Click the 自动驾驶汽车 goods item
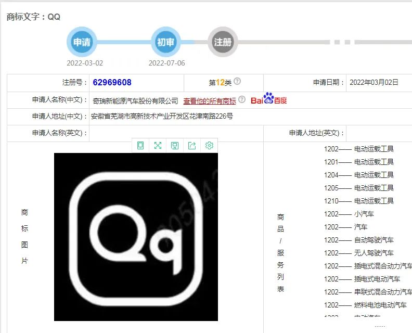This screenshot has height=333, width=412. tap(374, 240)
